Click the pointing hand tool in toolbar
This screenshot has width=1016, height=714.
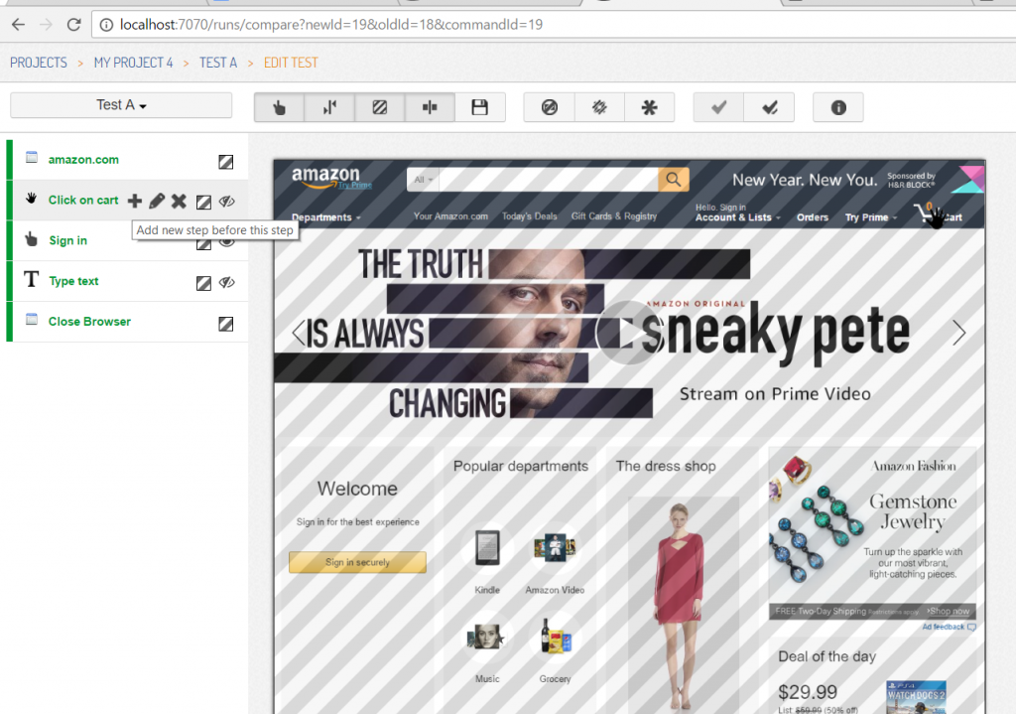coord(279,107)
